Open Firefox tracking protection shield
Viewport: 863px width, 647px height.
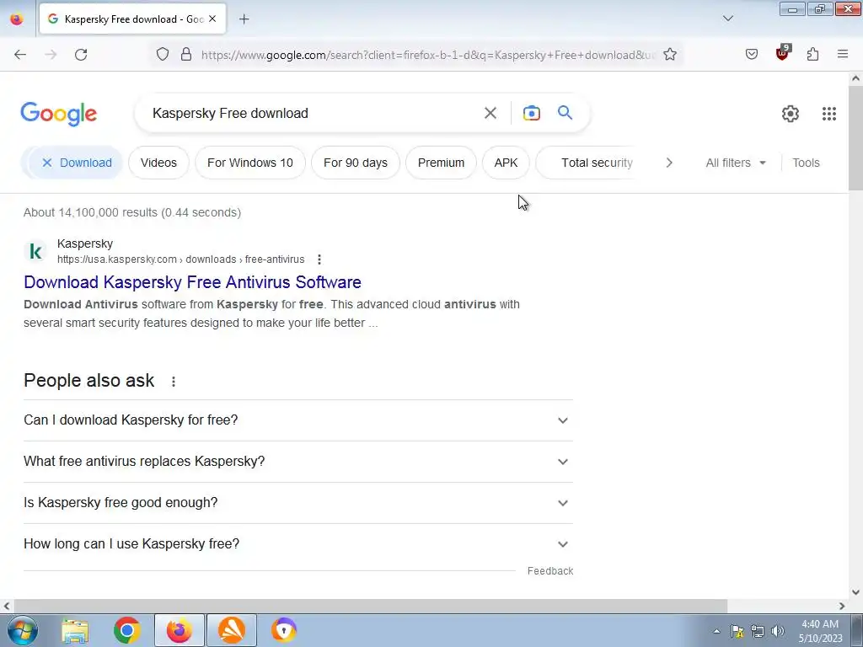[163, 54]
